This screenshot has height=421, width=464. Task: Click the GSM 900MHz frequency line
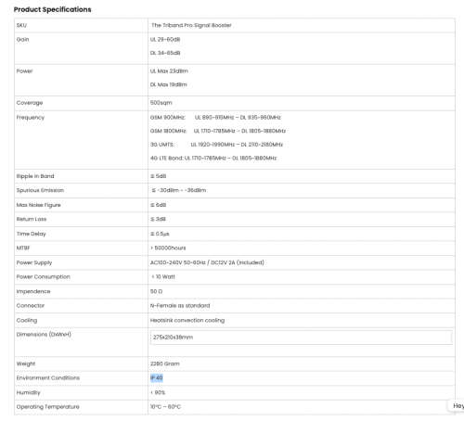(215, 118)
